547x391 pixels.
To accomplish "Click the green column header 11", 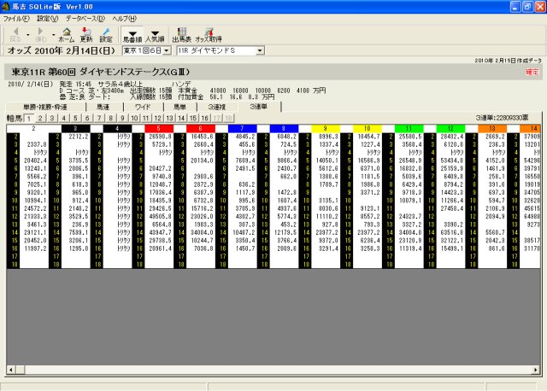I will pos(409,129).
